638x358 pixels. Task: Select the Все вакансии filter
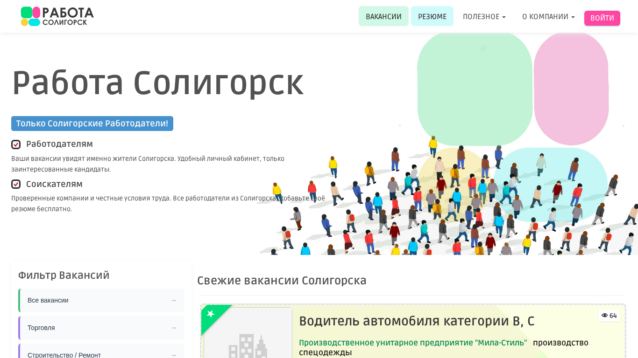(x=101, y=300)
